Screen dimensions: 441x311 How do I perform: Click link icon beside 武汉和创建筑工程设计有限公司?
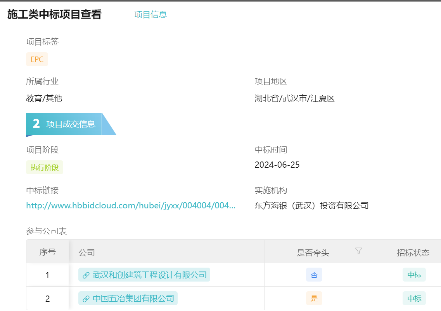click(x=86, y=275)
